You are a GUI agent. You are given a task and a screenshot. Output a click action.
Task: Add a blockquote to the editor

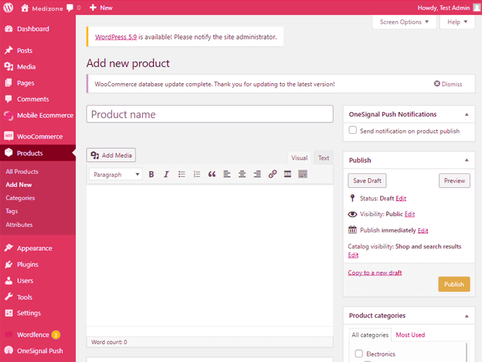(x=212, y=174)
